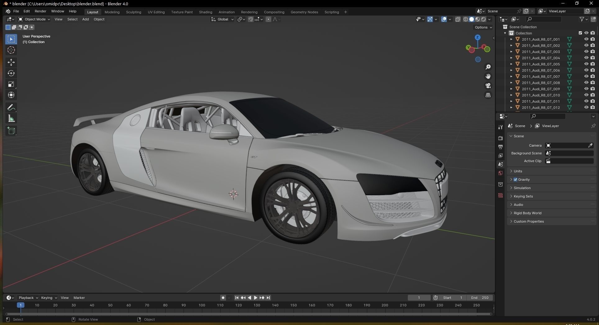
Task: Click the pan view hand icon
Action: click(x=488, y=76)
